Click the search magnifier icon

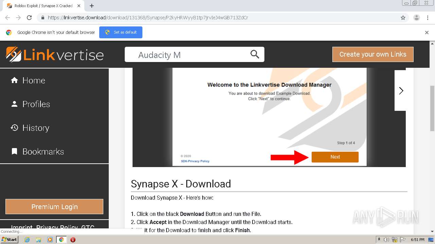(x=255, y=54)
